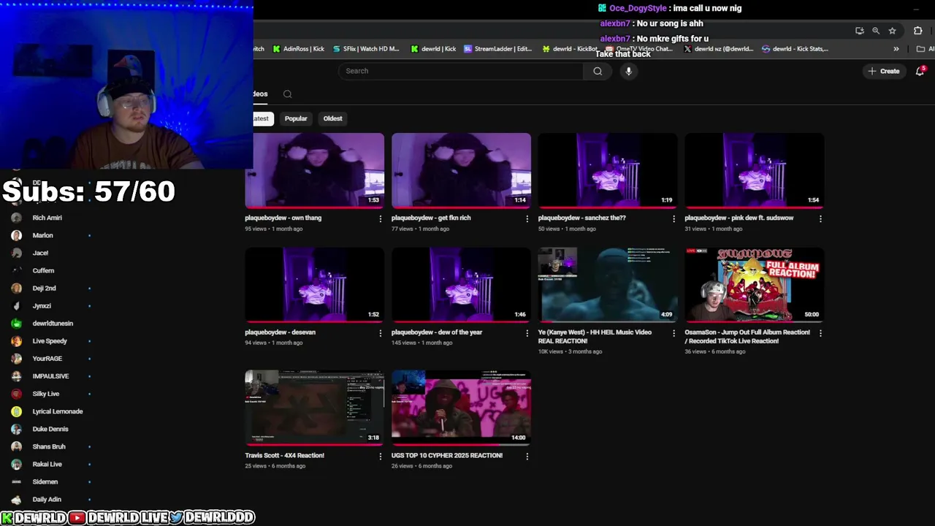This screenshot has height=526, width=935.
Task: Open Daily Adin subscription channel
Action: click(x=47, y=499)
